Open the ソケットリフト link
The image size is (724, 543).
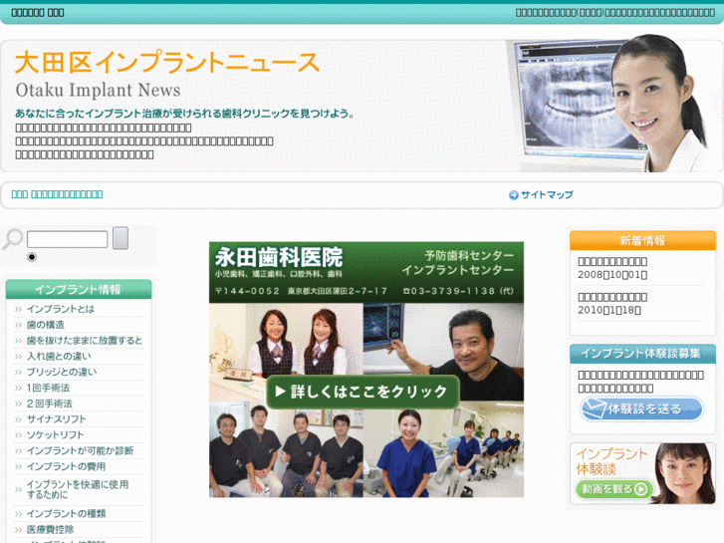point(56,434)
